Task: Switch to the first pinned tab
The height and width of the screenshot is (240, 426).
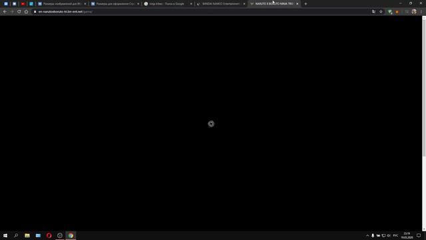Action: (6, 4)
